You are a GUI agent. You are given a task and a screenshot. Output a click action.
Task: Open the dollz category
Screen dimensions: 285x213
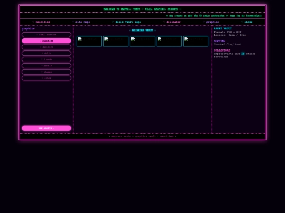(46, 53)
